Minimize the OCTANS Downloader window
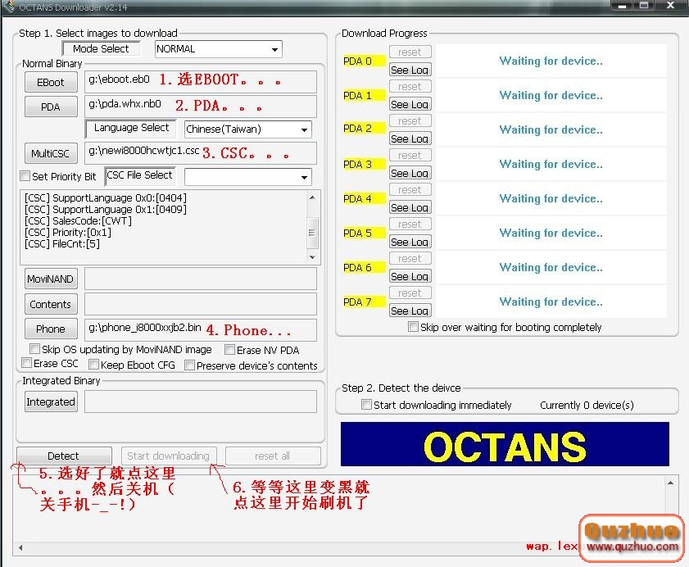689x567 pixels. [x=622, y=6]
